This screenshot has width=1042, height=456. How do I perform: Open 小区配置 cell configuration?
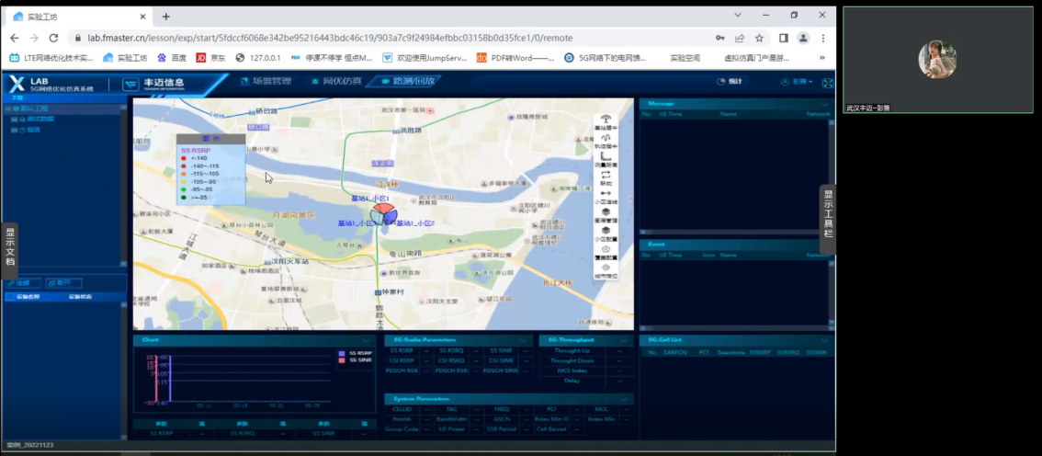[x=606, y=232]
